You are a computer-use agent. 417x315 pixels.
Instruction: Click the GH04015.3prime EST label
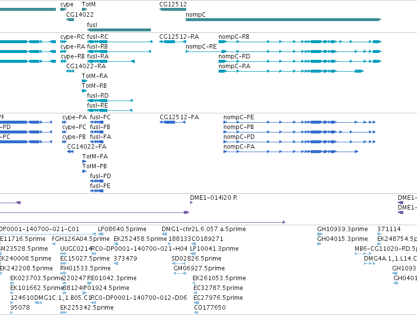(x=342, y=239)
